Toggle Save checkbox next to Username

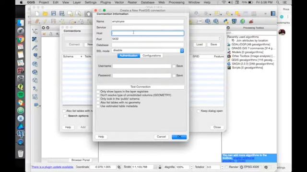pyautogui.click(x=174, y=66)
